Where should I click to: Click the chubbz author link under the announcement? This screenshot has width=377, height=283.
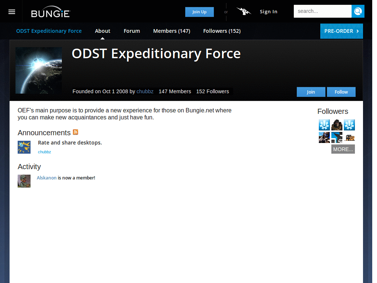click(x=45, y=152)
